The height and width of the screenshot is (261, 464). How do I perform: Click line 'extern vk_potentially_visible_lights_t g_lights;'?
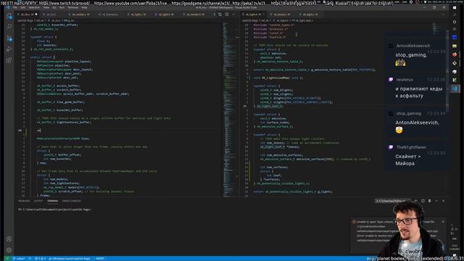(293, 191)
